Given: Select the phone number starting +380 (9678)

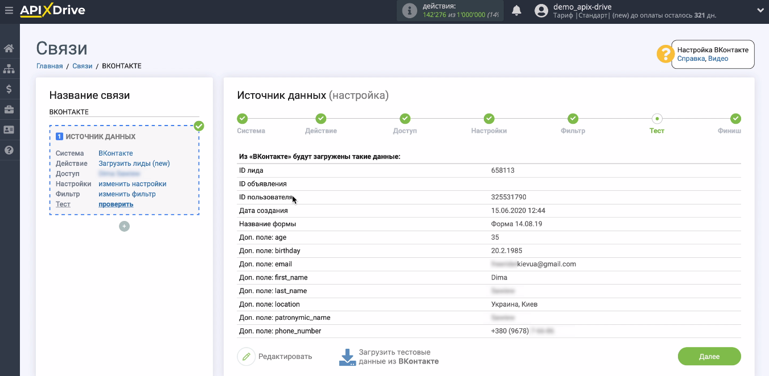Looking at the screenshot, I should 523,331.
